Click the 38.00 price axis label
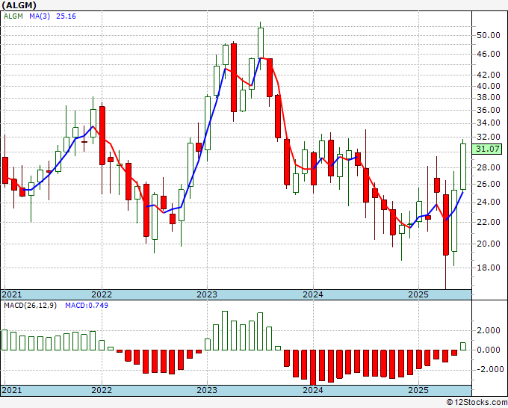The height and width of the screenshot is (408, 508). click(x=489, y=98)
